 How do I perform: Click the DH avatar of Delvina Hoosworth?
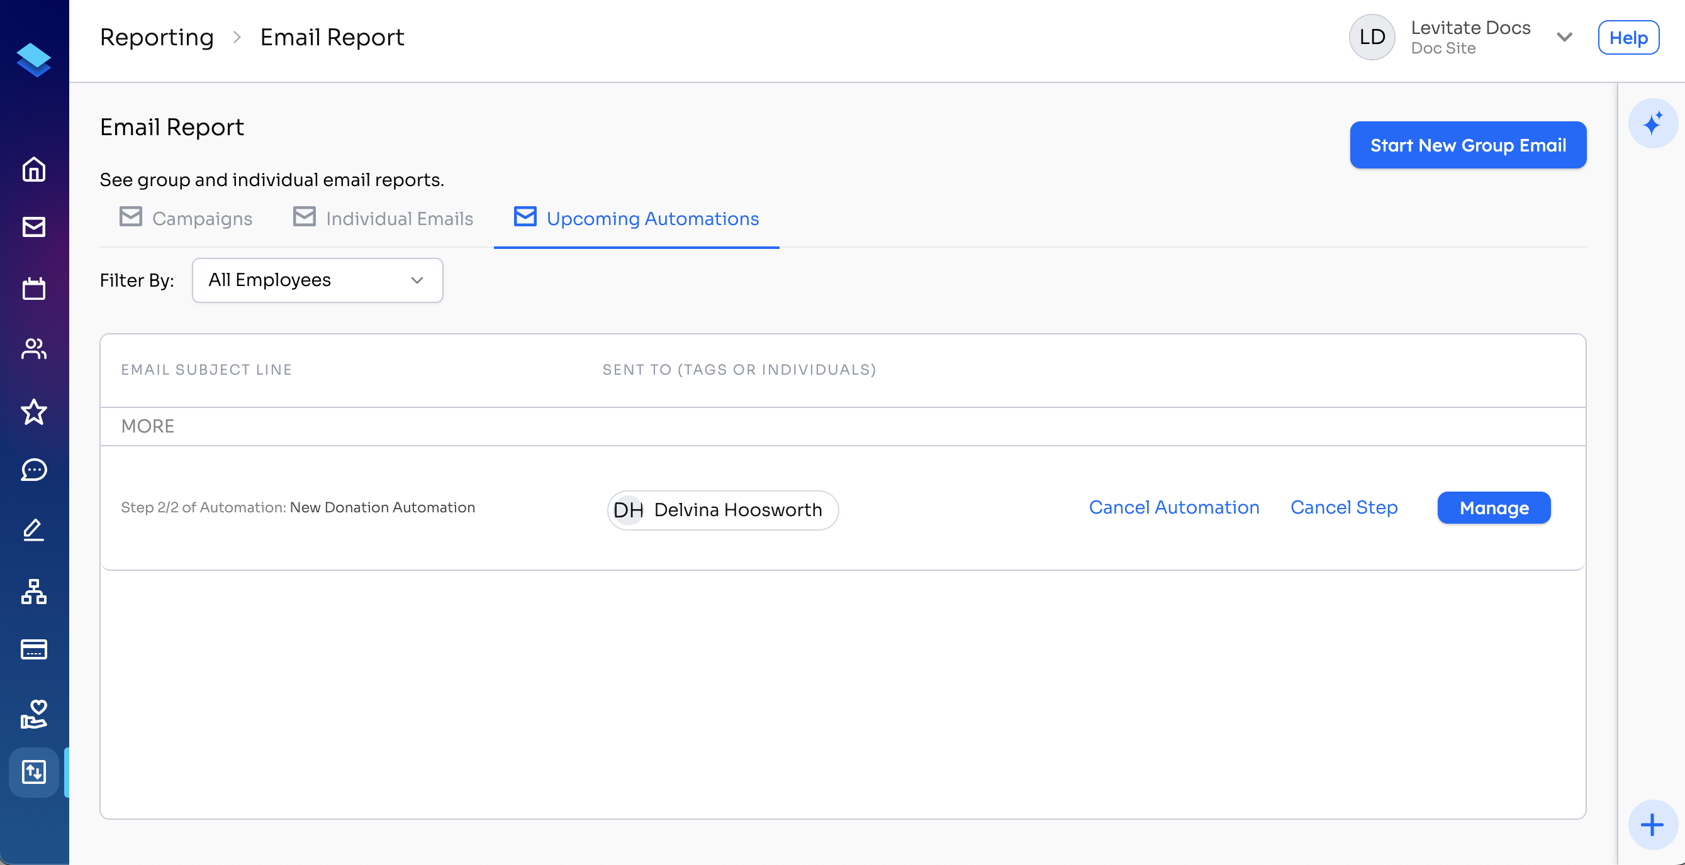pos(628,510)
